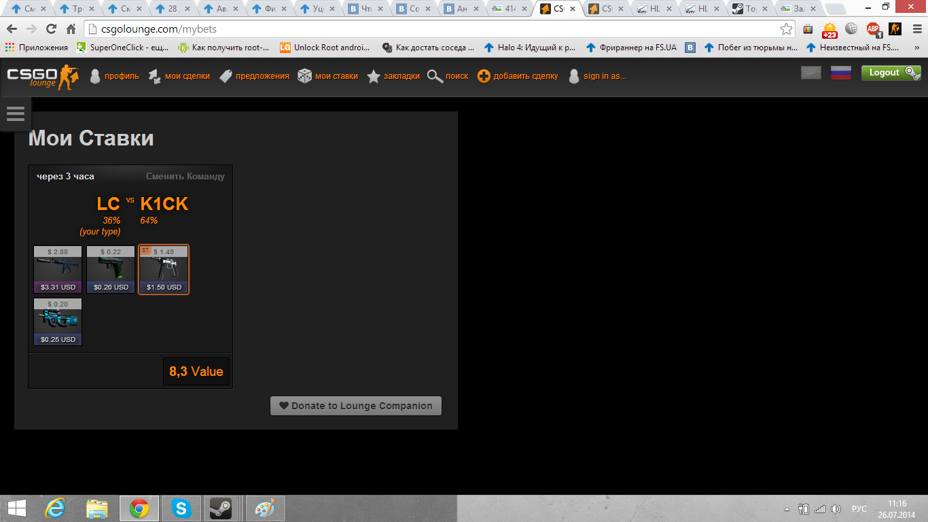
Task: Open Как достать соседа bookmark
Action: 428,48
